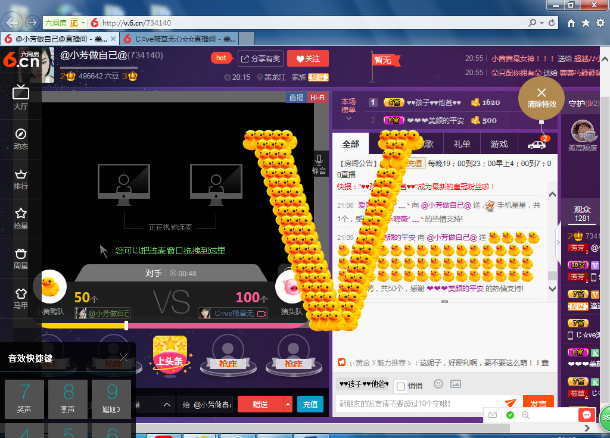Check the 悄悄 whisper checkbox
The width and height of the screenshot is (610, 438).
point(400,386)
